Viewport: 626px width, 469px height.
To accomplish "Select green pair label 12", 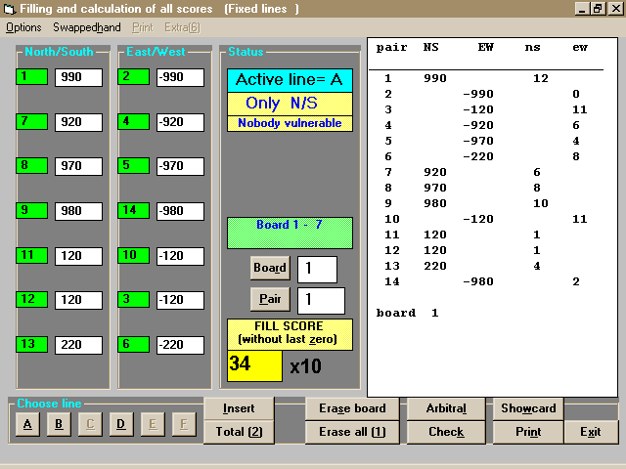I will [x=31, y=300].
